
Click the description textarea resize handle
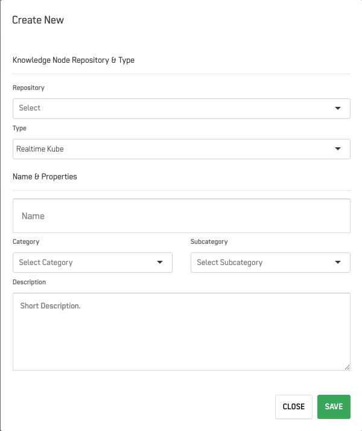(347, 367)
